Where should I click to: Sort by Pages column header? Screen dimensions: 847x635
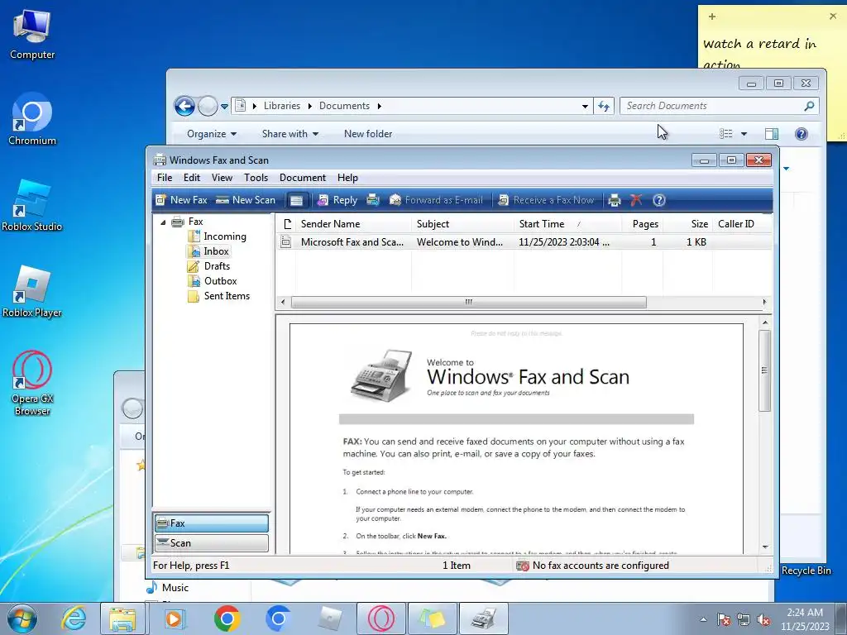point(642,224)
